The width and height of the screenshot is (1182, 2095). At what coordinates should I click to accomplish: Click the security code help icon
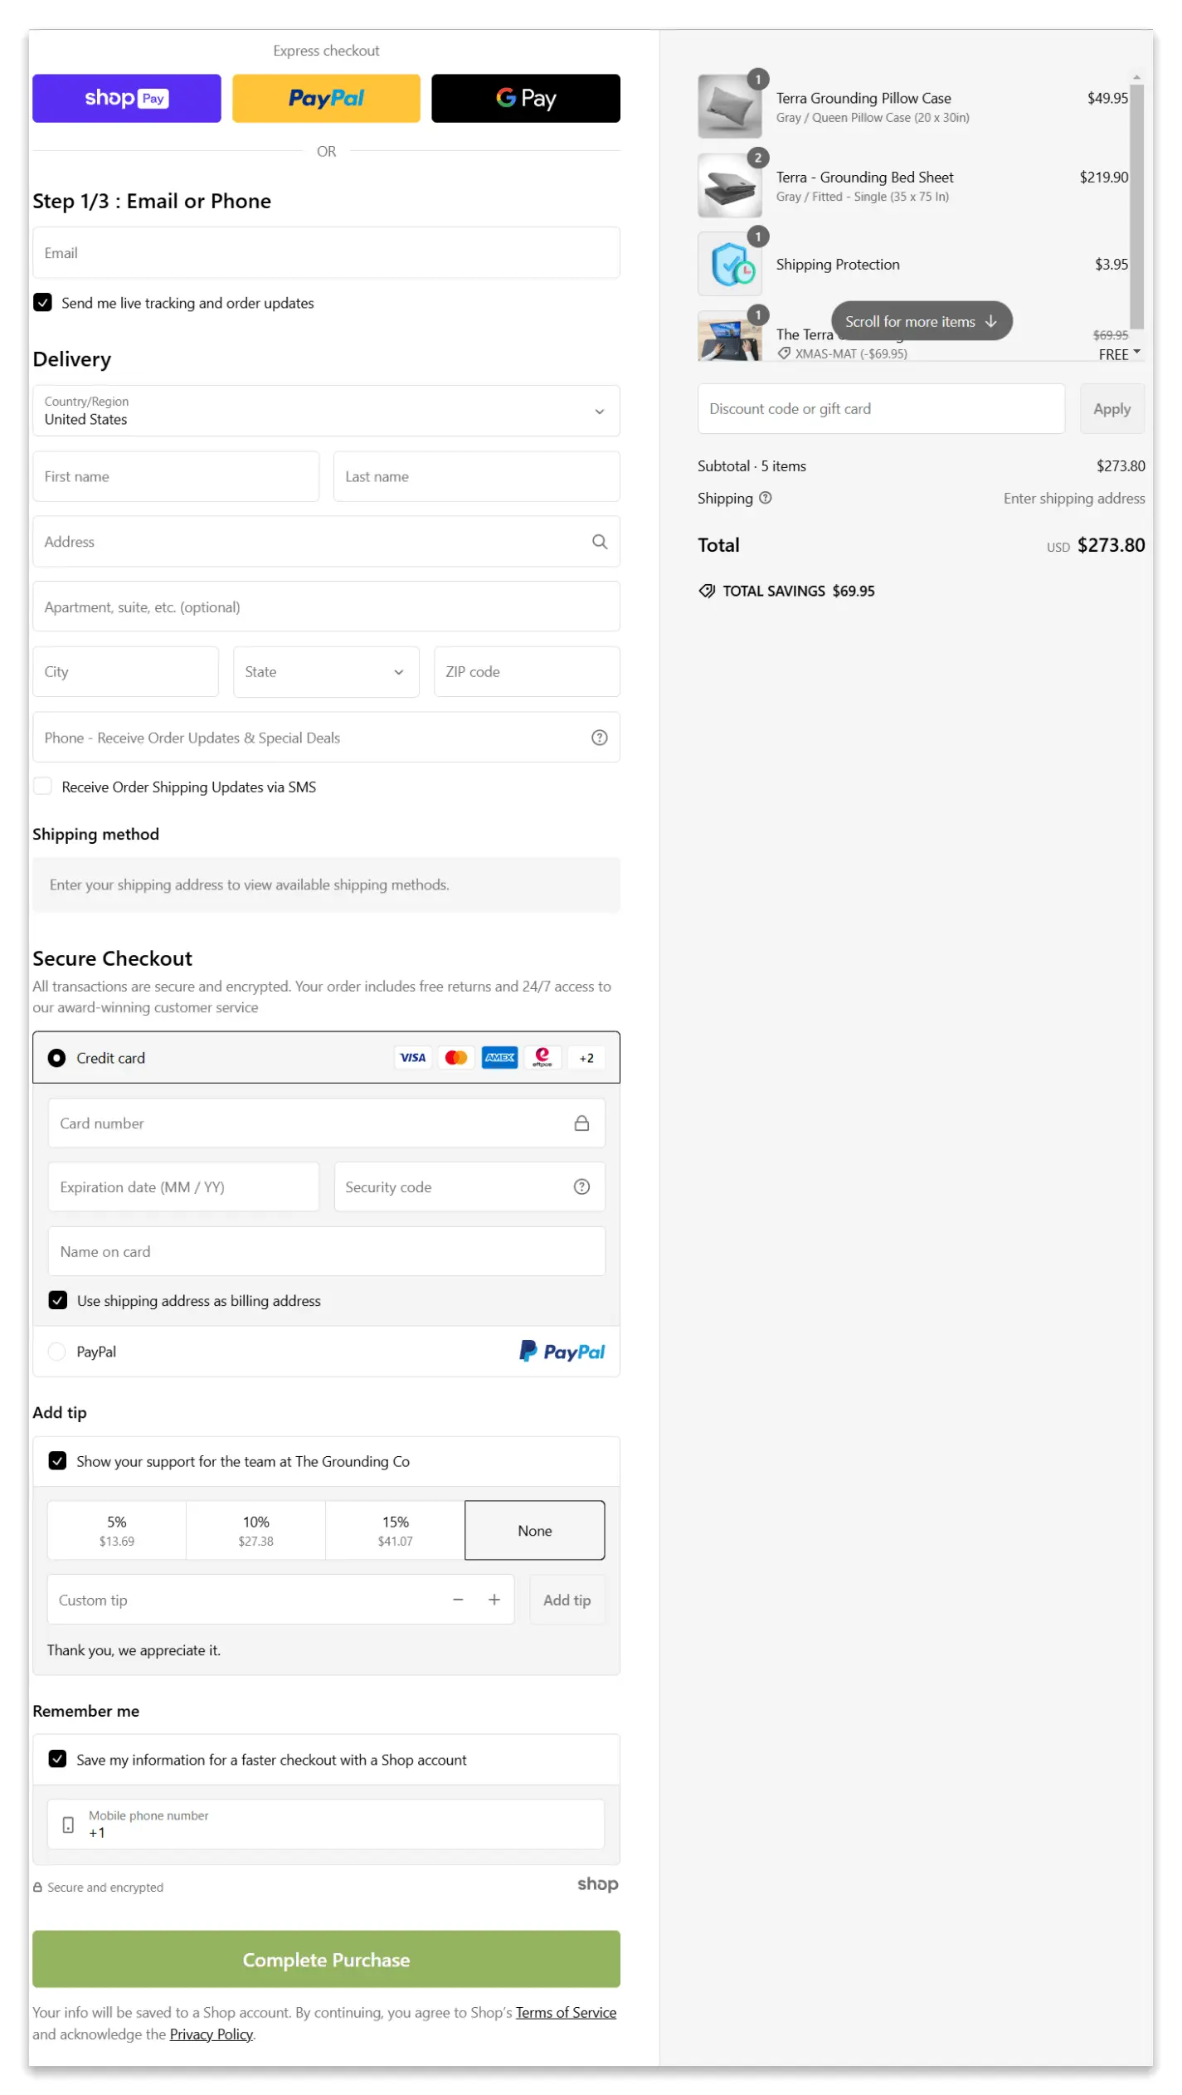click(x=581, y=1186)
